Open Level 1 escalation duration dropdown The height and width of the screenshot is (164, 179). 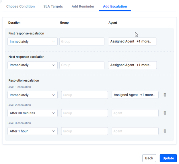point(32,95)
